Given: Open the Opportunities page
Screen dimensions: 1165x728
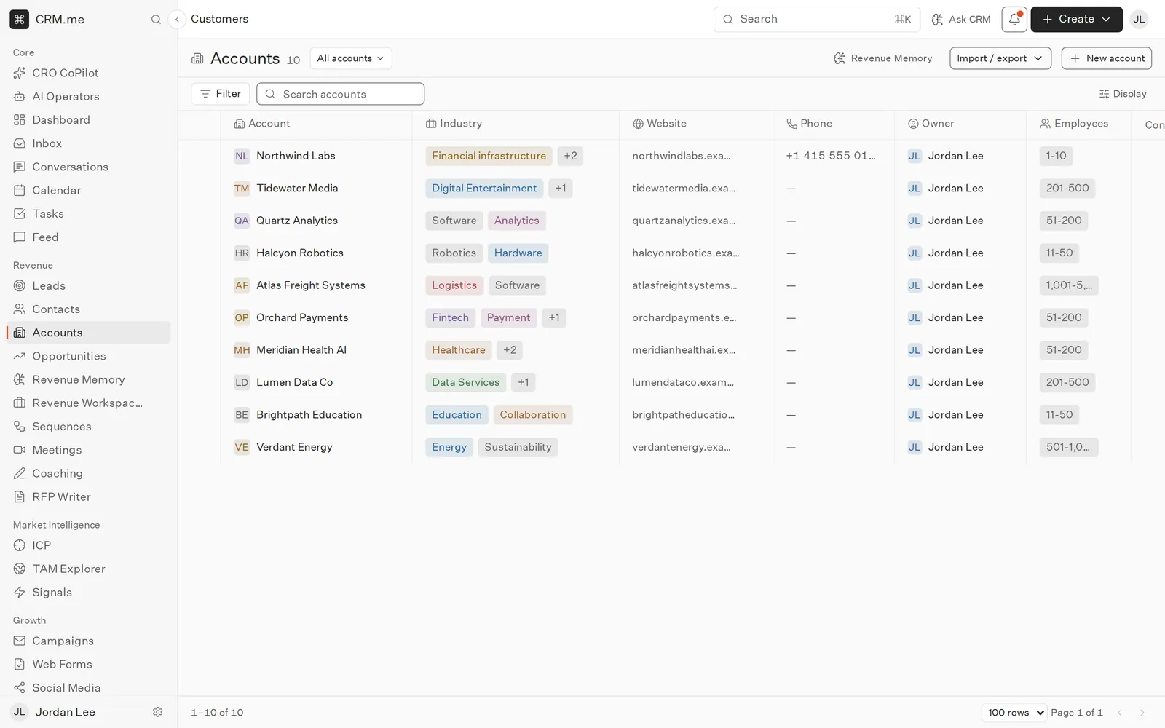Looking at the screenshot, I should point(89,356).
